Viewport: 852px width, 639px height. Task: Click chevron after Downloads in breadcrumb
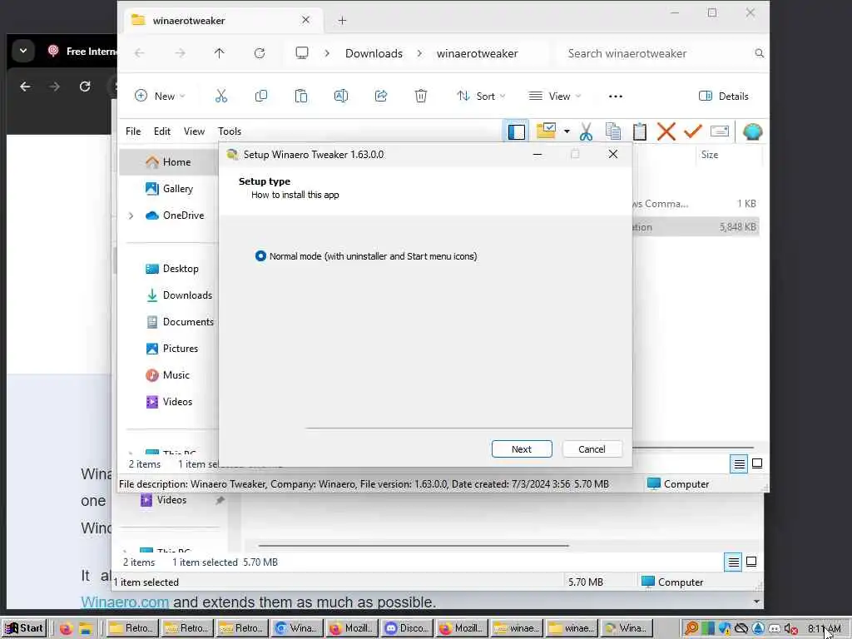[419, 53]
